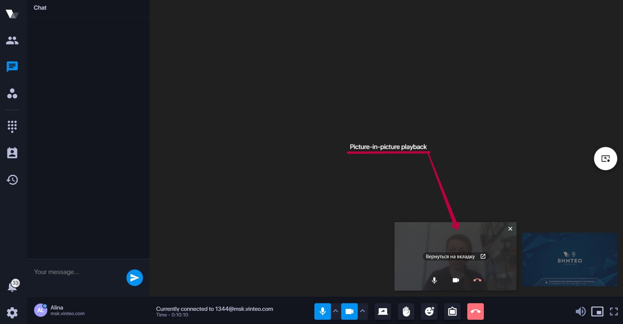Open the dial pad icon
Screen dimensions: 623x324
12,126
